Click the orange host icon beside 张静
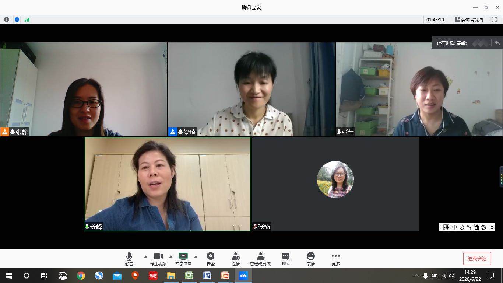The height and width of the screenshot is (283, 503). click(4, 132)
